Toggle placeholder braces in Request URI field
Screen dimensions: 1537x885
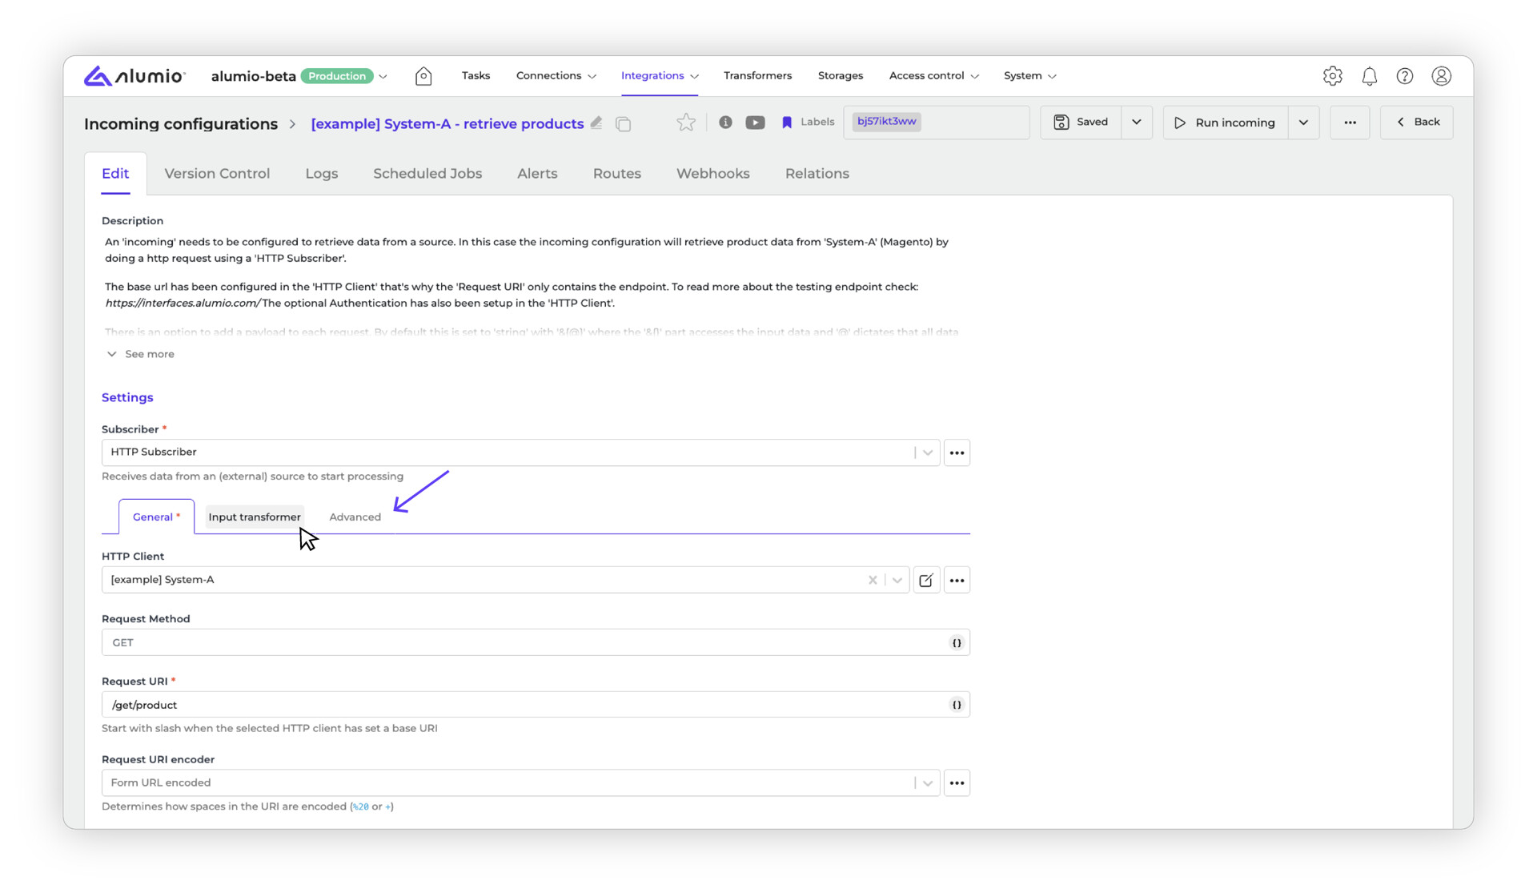tap(957, 706)
